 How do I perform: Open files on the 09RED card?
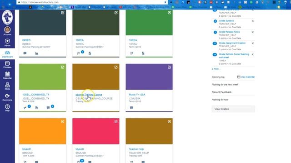pos(36,53)
